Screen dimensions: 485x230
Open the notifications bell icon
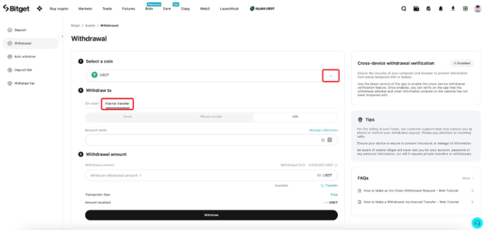(441, 9)
